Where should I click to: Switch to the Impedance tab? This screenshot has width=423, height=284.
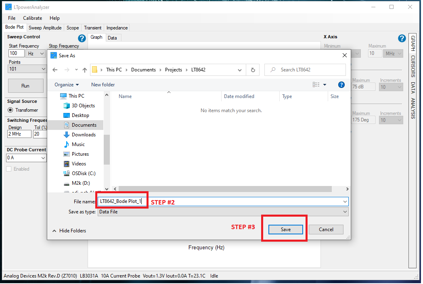tap(117, 28)
